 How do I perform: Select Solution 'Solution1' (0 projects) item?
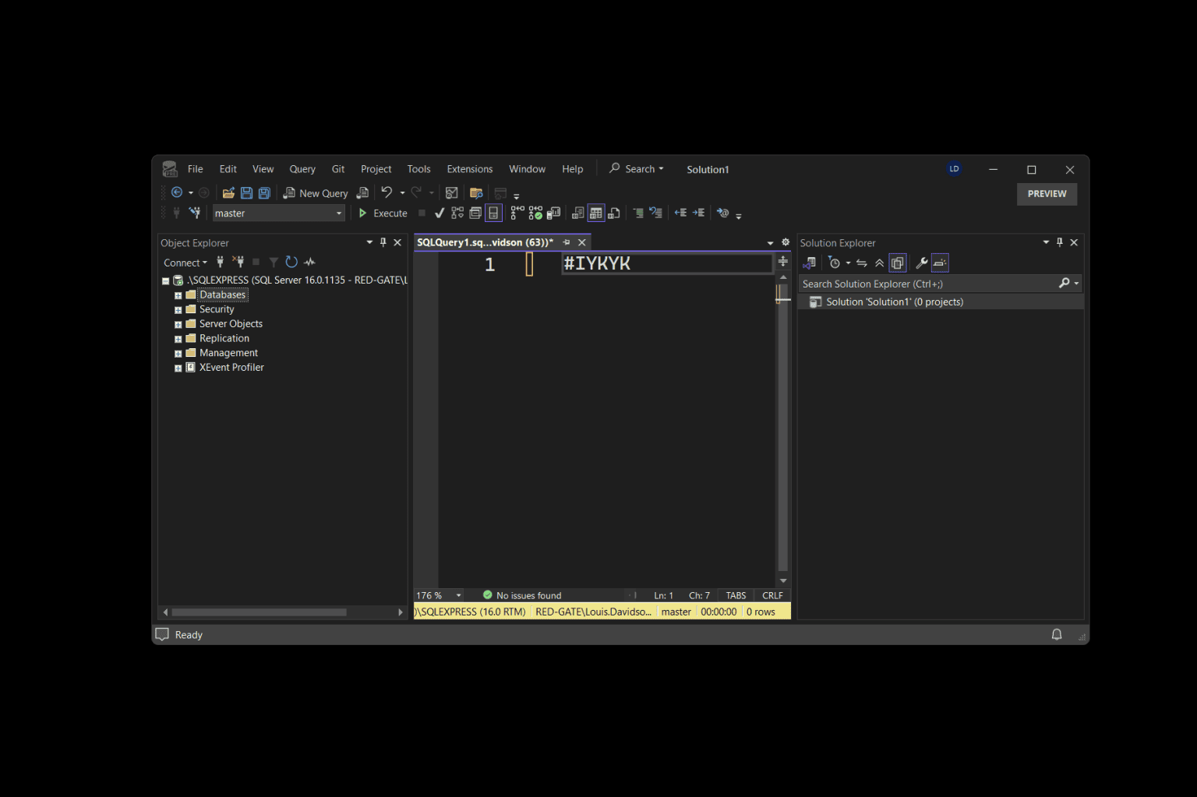pyautogui.click(x=895, y=302)
